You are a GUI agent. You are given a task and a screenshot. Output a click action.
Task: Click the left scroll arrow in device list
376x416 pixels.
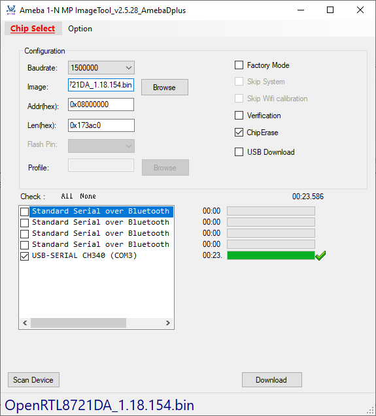tap(25, 323)
